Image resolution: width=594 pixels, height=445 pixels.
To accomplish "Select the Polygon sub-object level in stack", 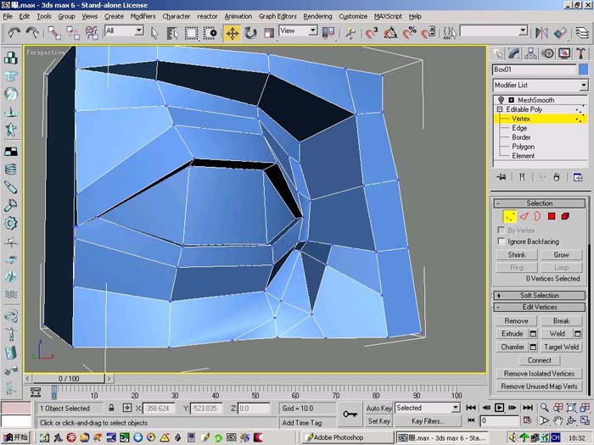I will [x=524, y=147].
